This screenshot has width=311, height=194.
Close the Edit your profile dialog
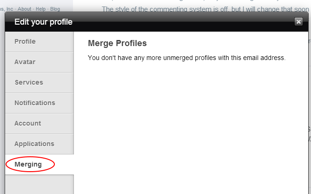[x=298, y=21]
